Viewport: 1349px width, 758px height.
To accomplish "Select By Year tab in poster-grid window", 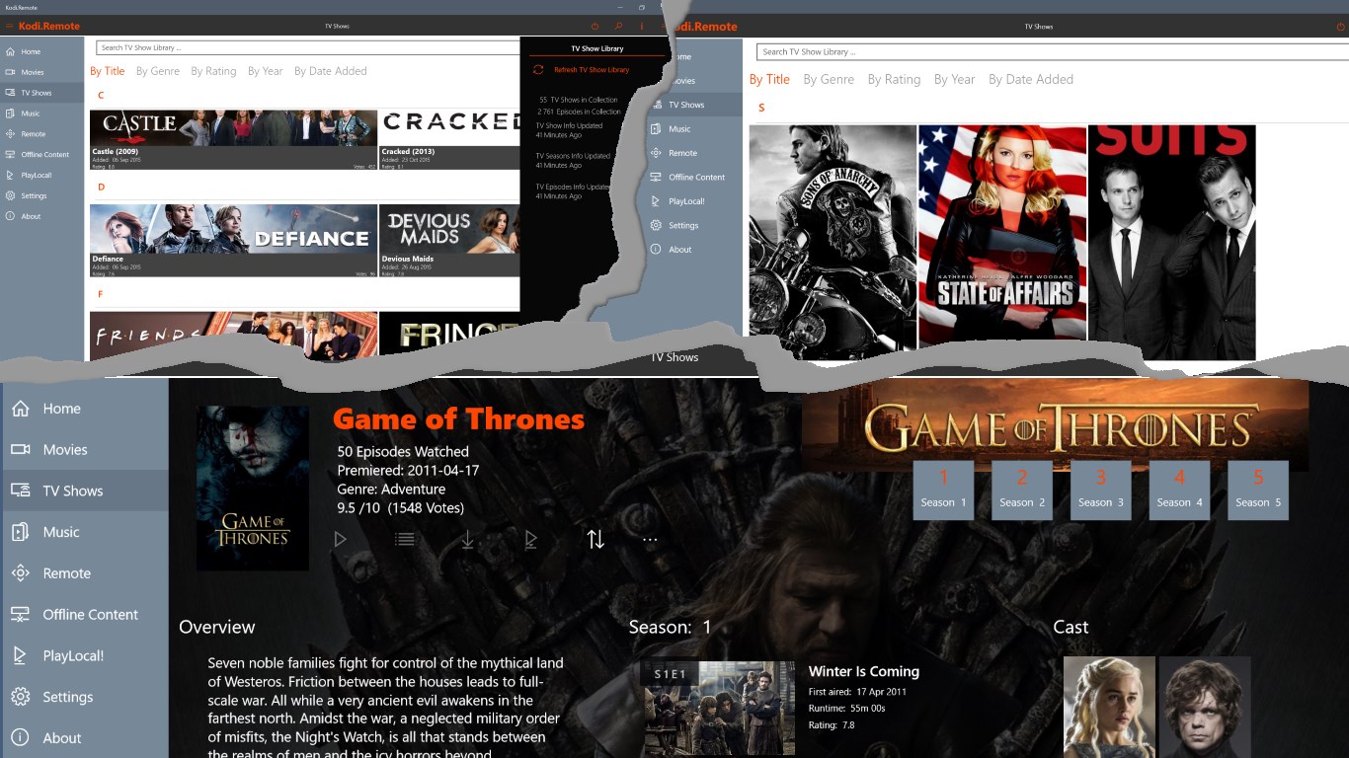I will tap(955, 79).
